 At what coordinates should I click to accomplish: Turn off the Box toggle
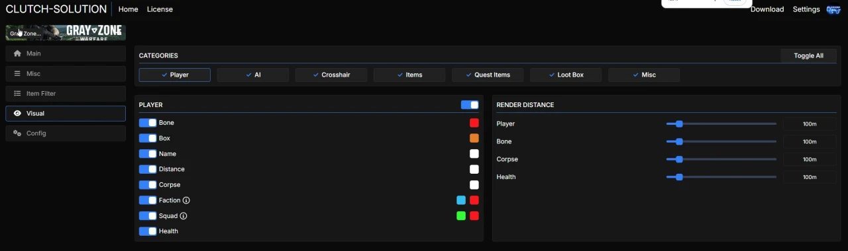pyautogui.click(x=148, y=138)
